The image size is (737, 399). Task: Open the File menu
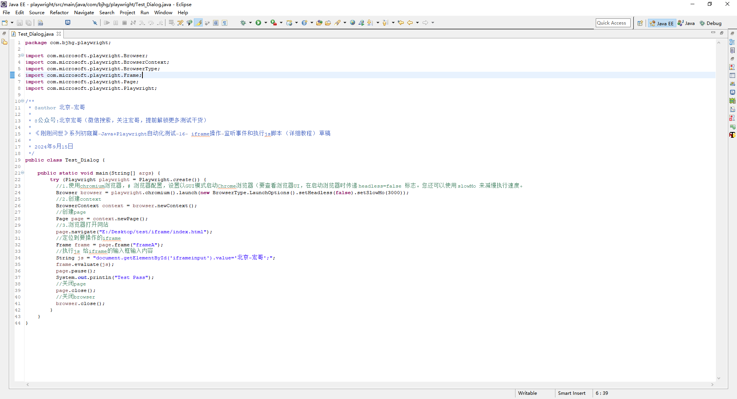coord(7,13)
